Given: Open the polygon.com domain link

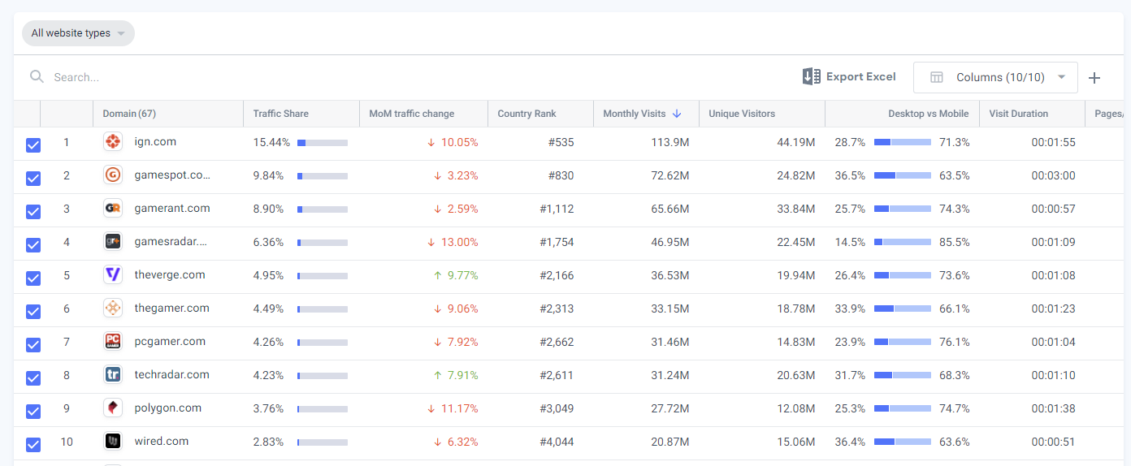Looking at the screenshot, I should click(x=168, y=408).
